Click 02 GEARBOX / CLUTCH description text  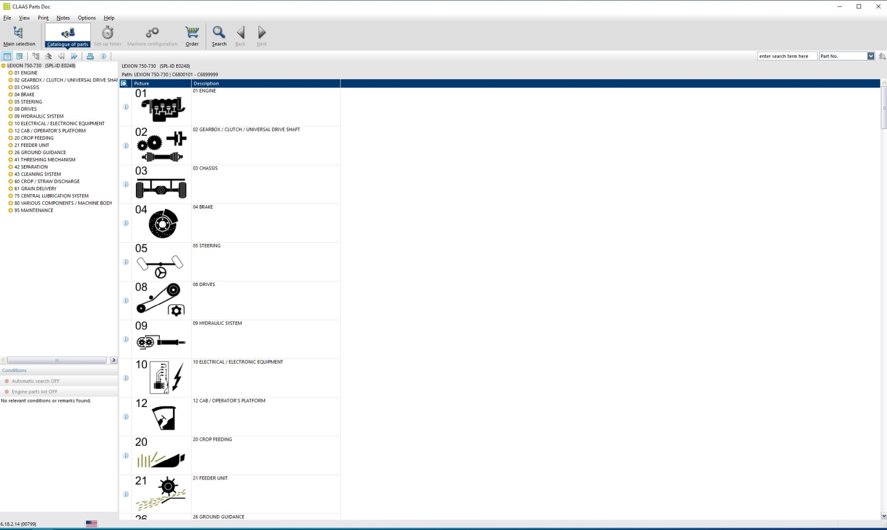click(246, 130)
